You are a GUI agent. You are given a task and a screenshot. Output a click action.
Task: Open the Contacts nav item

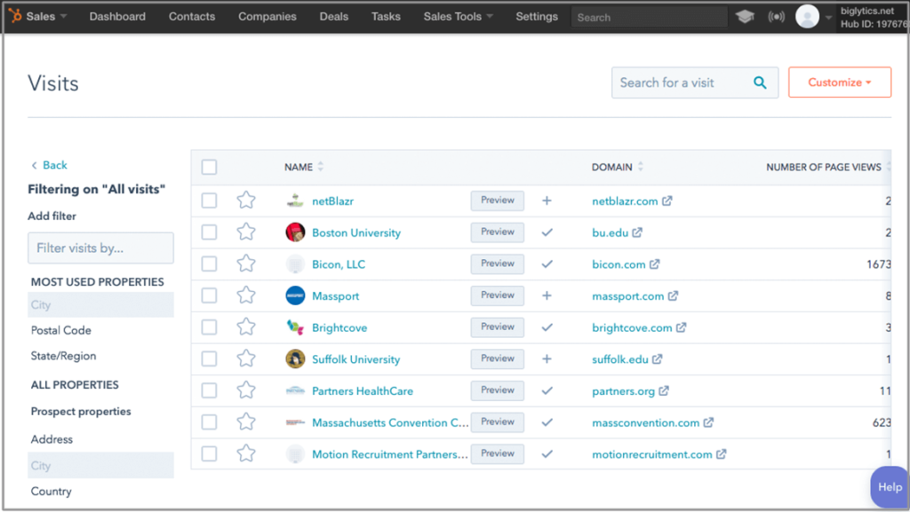192,17
